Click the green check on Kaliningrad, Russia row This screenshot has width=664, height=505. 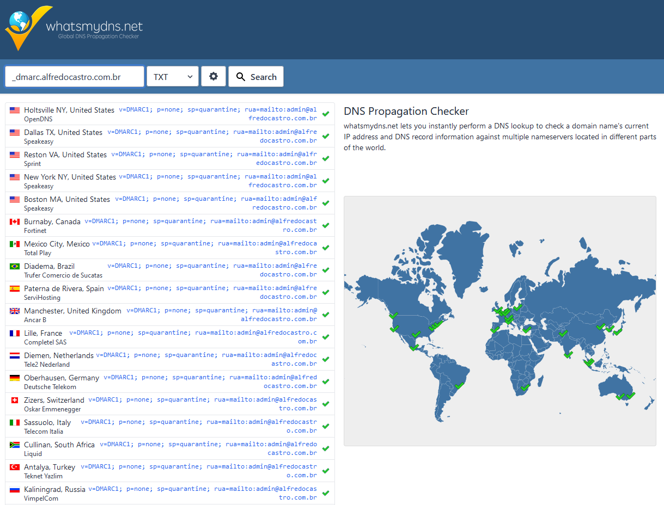pyautogui.click(x=326, y=493)
